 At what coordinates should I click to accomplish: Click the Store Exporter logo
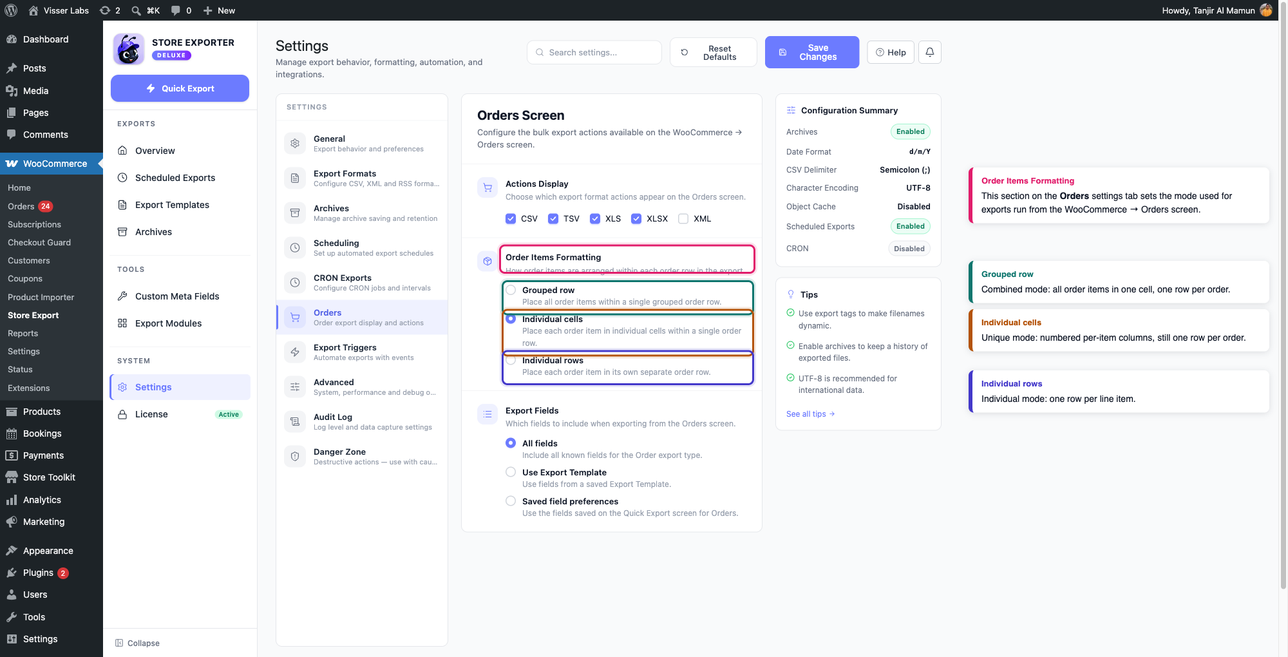(129, 49)
